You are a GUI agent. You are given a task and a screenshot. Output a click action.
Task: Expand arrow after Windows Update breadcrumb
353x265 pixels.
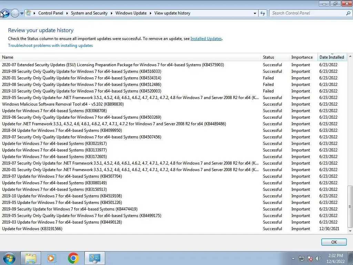click(x=150, y=13)
